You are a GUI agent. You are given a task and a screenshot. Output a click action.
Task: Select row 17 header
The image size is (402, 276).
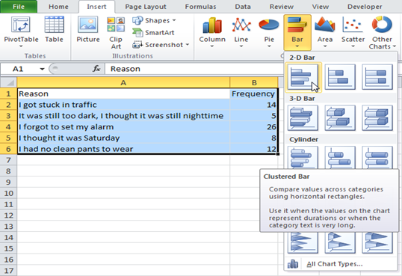click(8, 271)
